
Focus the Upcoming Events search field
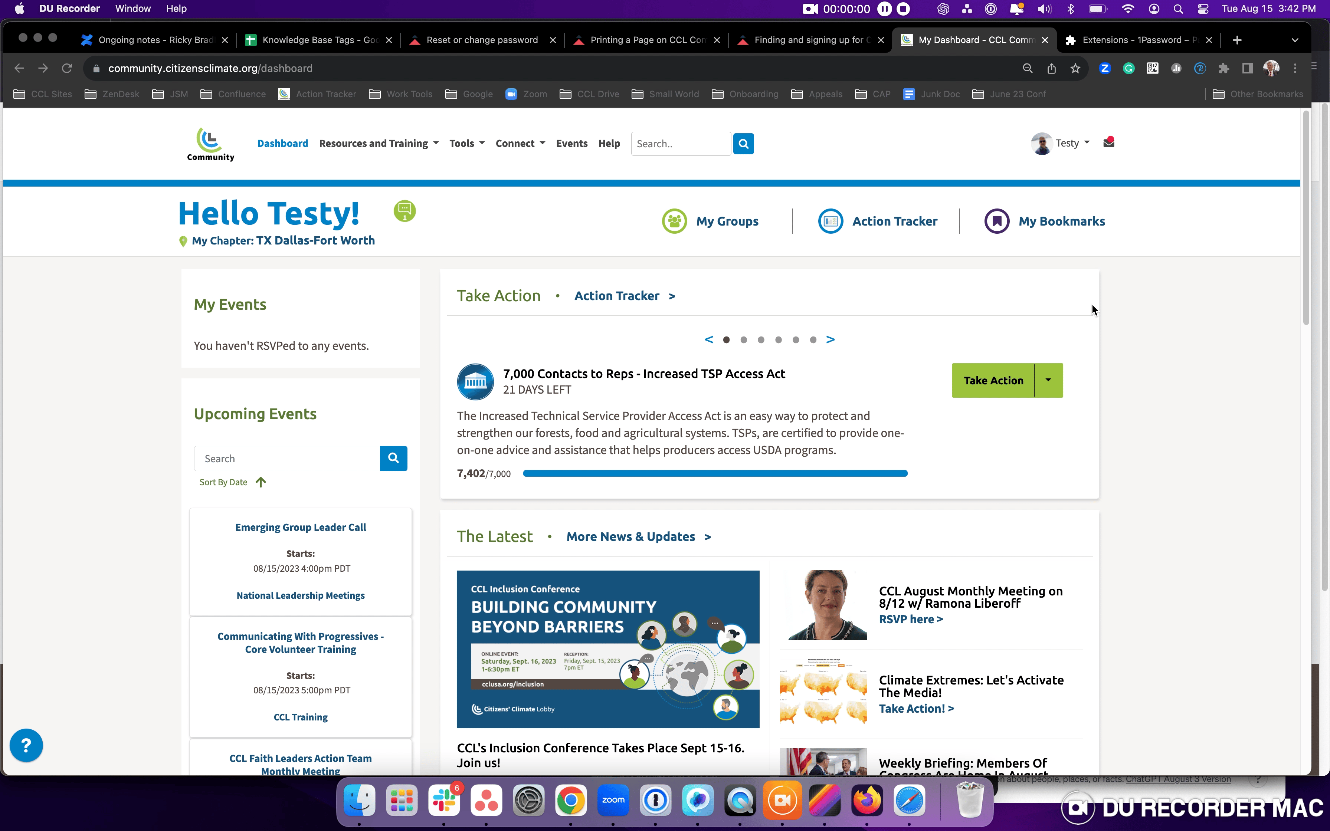tap(287, 459)
